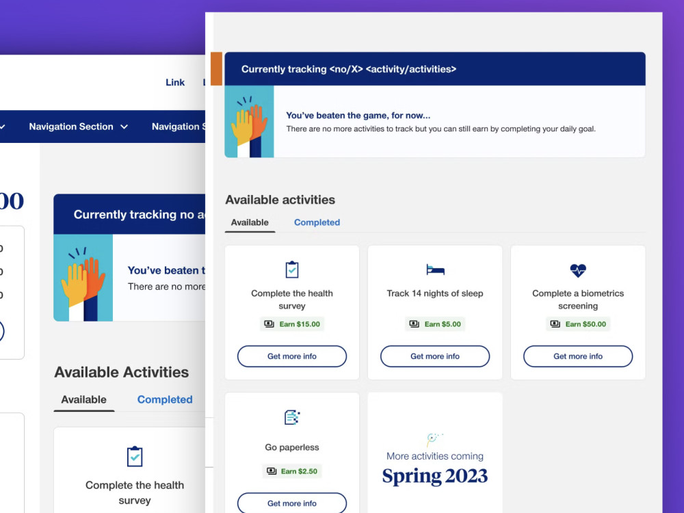The width and height of the screenshot is (684, 513).
Task: Click Available activities heading in front panel
Action: [x=280, y=200]
